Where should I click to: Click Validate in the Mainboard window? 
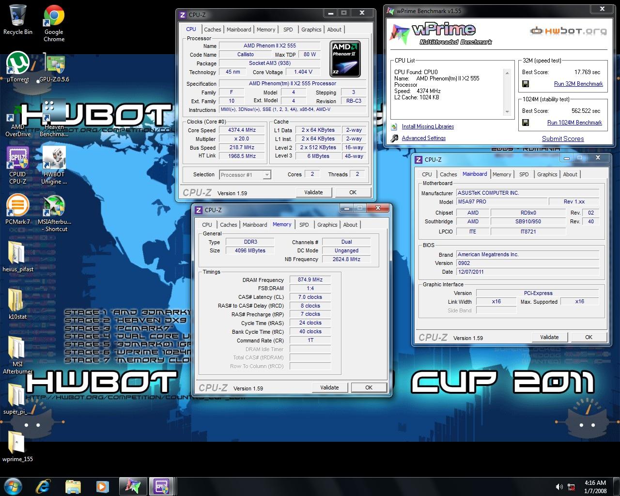click(x=549, y=337)
